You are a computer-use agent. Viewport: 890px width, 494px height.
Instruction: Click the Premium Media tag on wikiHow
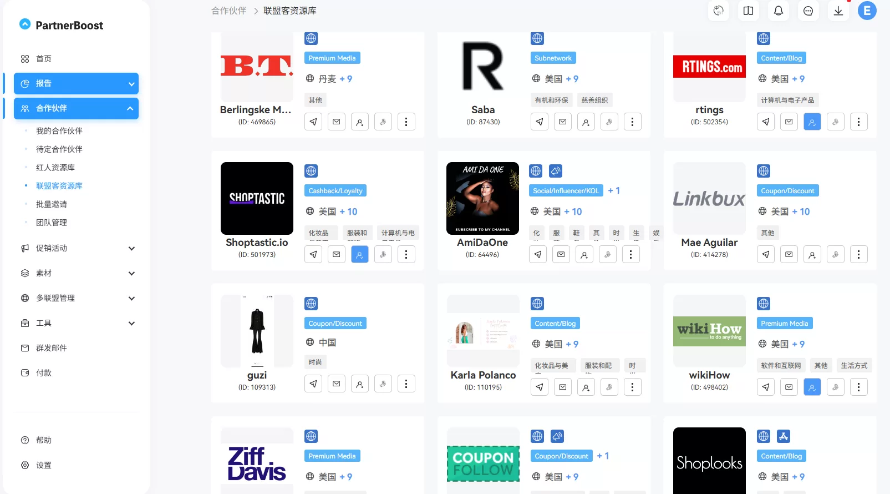(x=785, y=324)
